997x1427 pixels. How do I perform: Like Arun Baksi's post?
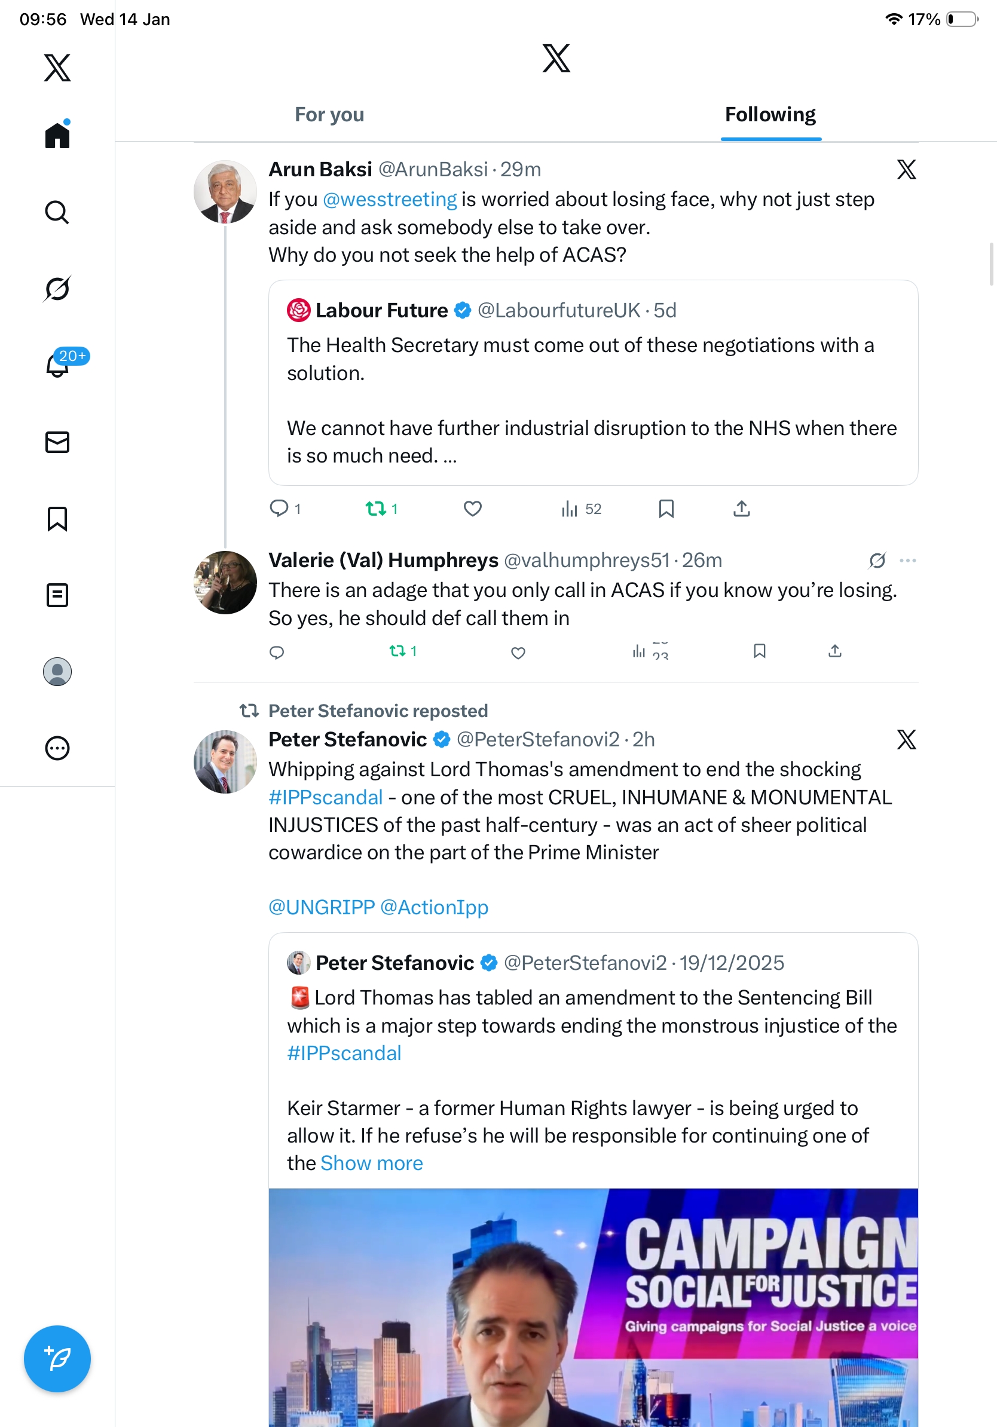pos(472,509)
